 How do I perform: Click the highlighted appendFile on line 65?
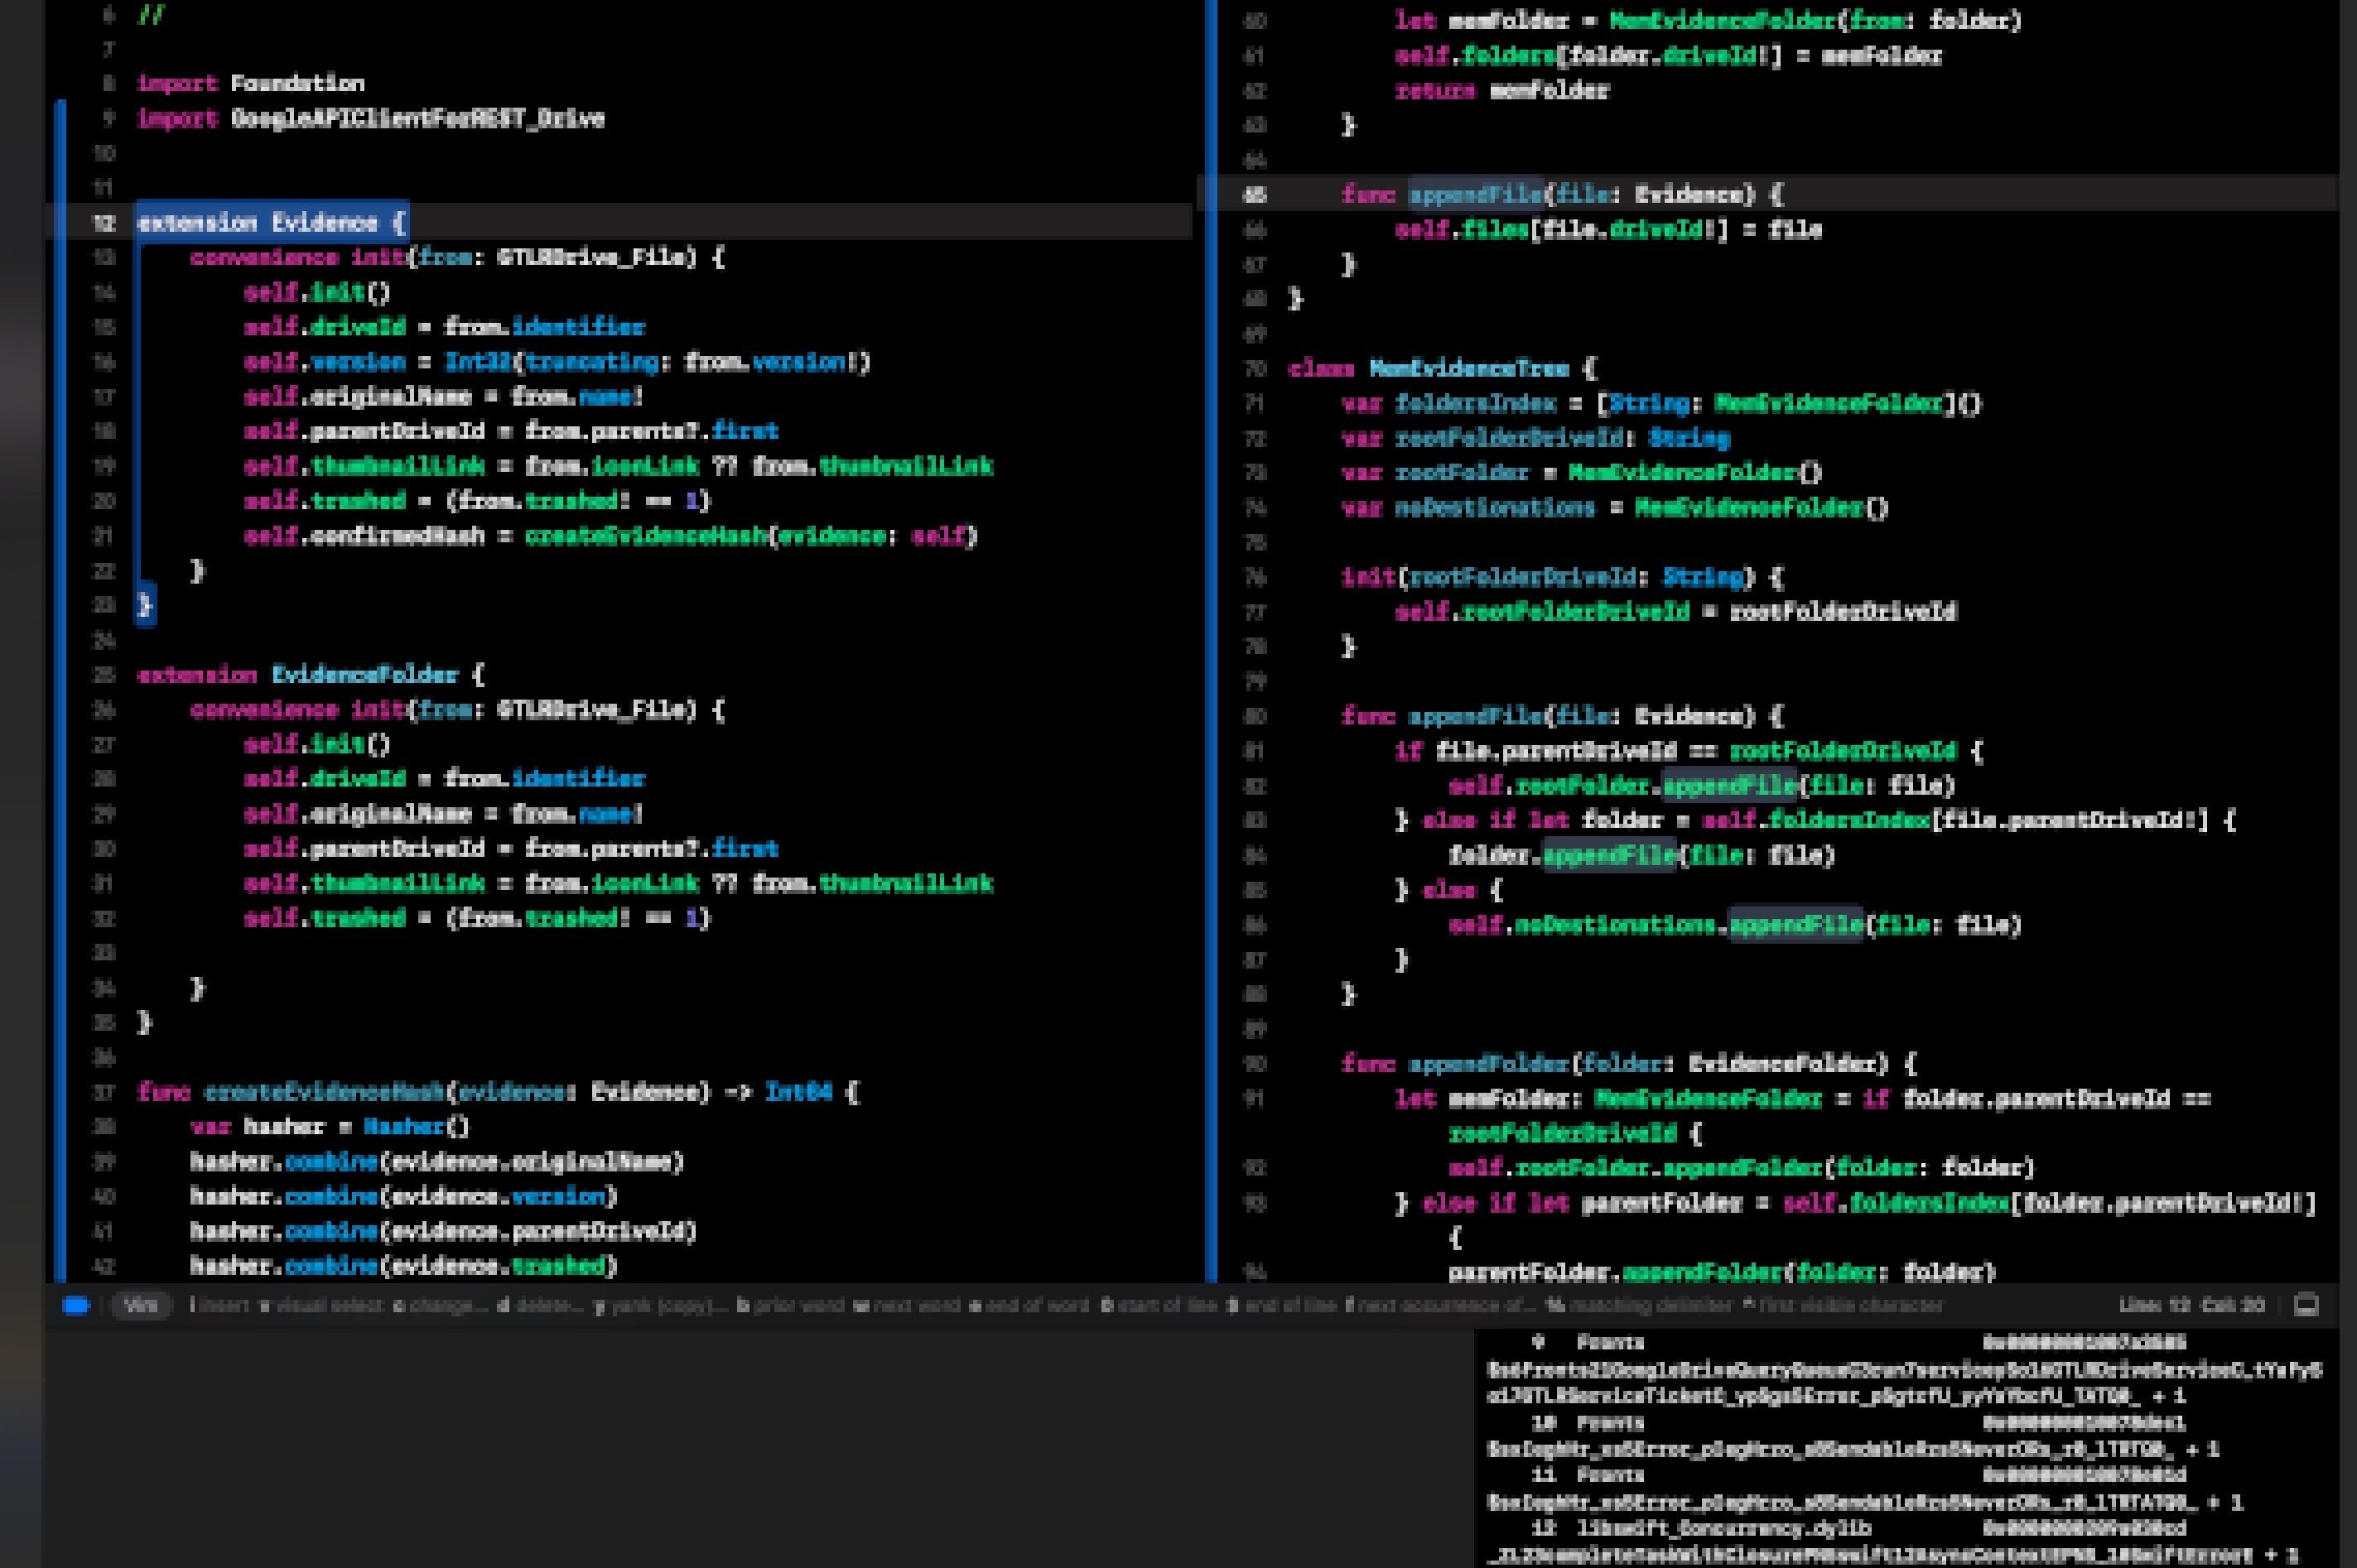(x=1475, y=194)
